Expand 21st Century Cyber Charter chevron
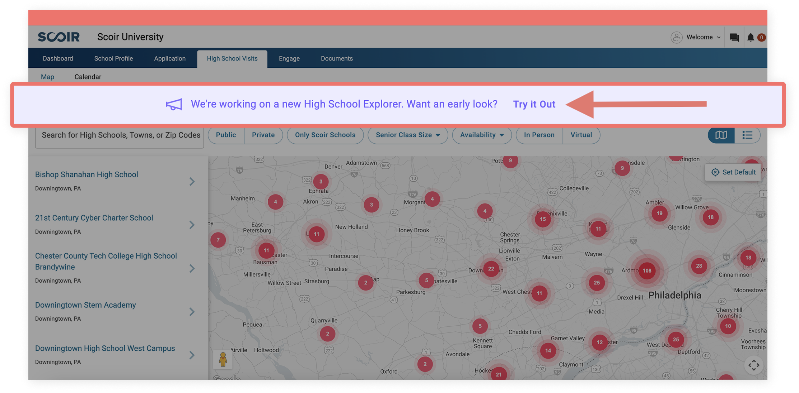The width and height of the screenshot is (799, 393). point(192,225)
